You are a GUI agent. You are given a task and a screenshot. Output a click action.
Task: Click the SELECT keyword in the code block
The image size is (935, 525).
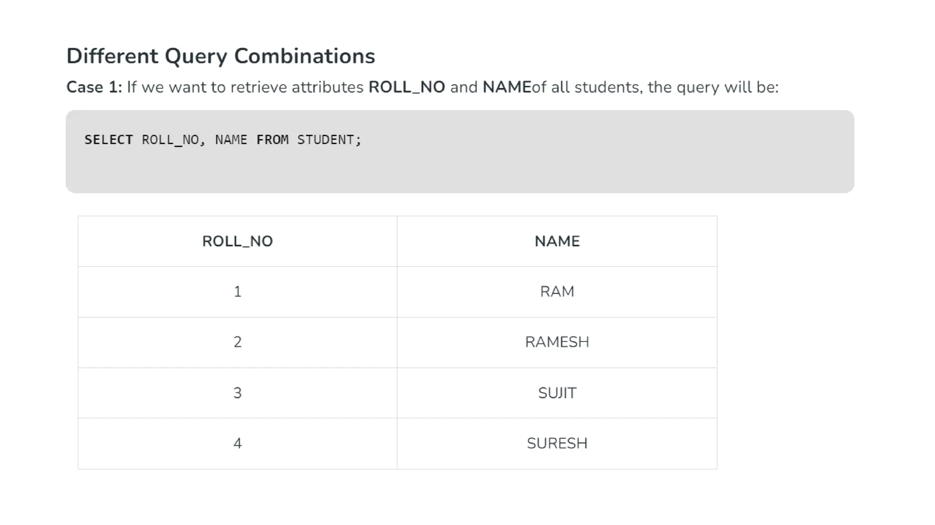(x=109, y=140)
